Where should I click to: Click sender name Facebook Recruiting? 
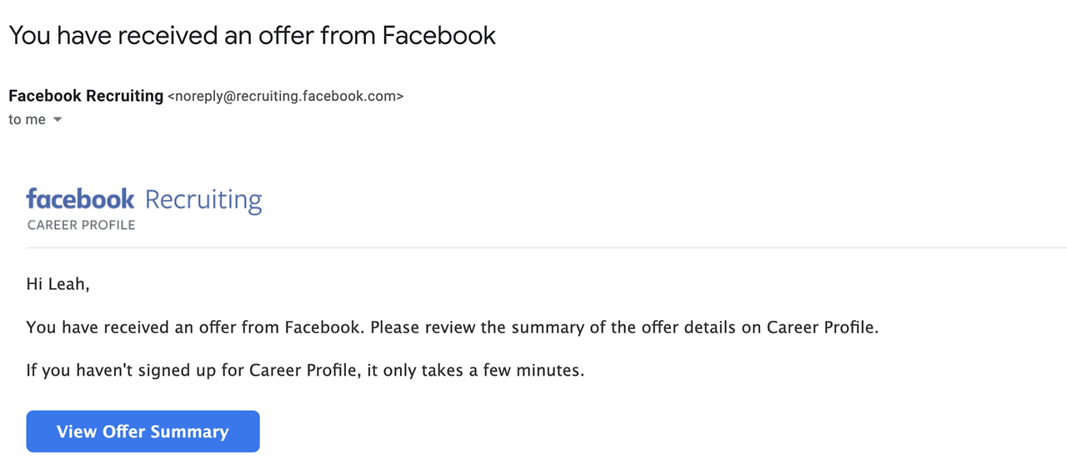pos(86,96)
